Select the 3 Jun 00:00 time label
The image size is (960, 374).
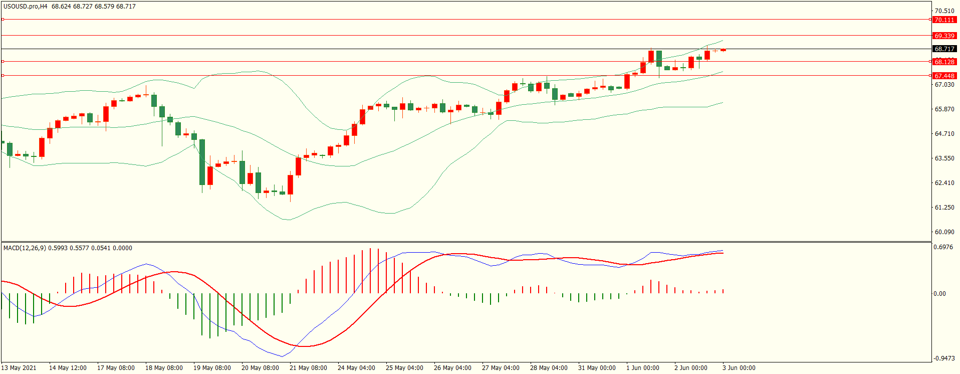pos(739,368)
